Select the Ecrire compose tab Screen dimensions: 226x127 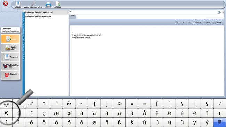pyautogui.click(x=10, y=39)
